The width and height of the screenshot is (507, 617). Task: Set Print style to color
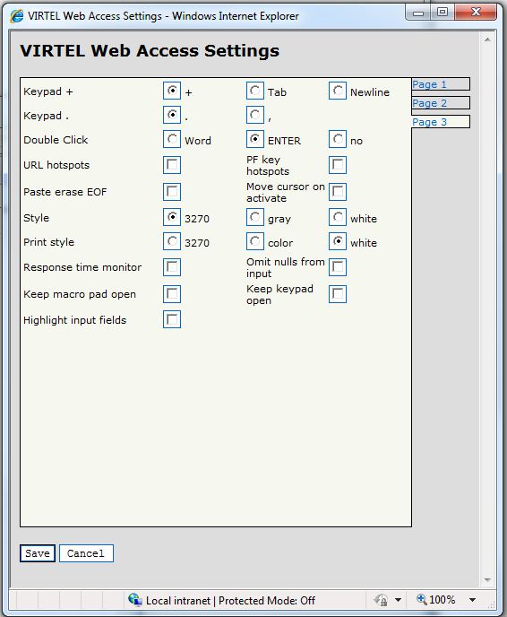tap(255, 241)
